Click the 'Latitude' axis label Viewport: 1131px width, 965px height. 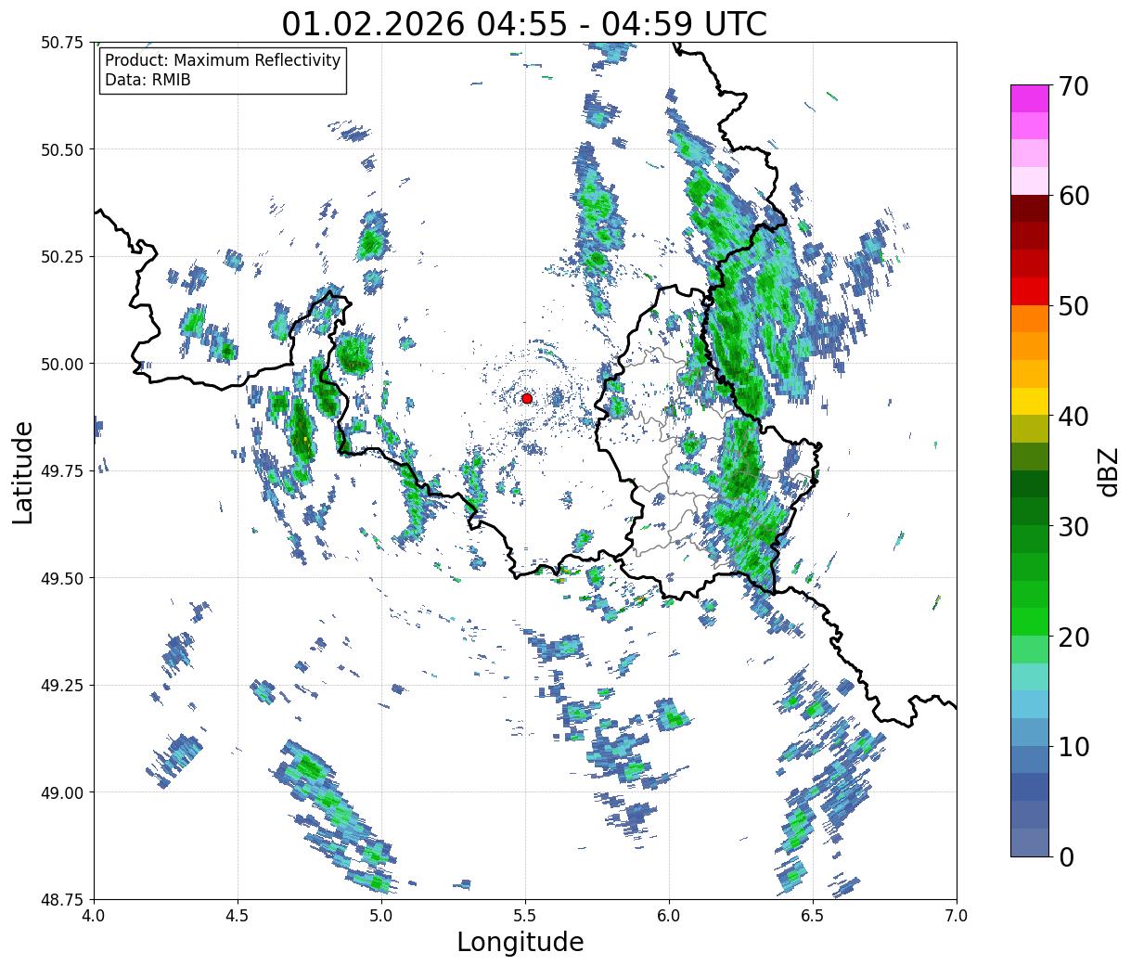pyautogui.click(x=23, y=471)
